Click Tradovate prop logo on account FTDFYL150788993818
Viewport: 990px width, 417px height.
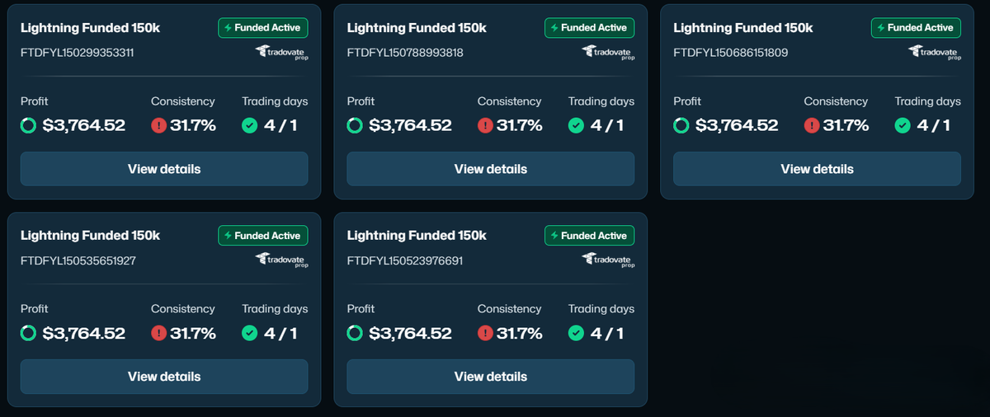click(x=608, y=53)
